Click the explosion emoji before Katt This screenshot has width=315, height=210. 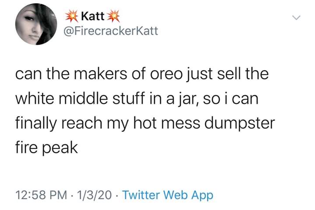pyautogui.click(x=71, y=17)
